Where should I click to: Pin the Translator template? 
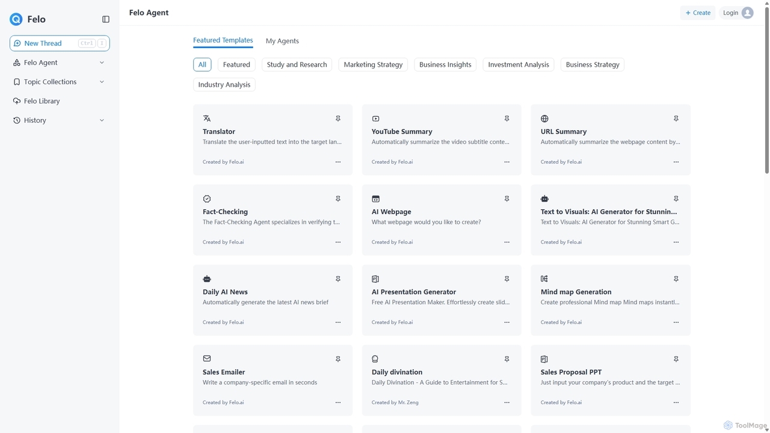(x=338, y=118)
